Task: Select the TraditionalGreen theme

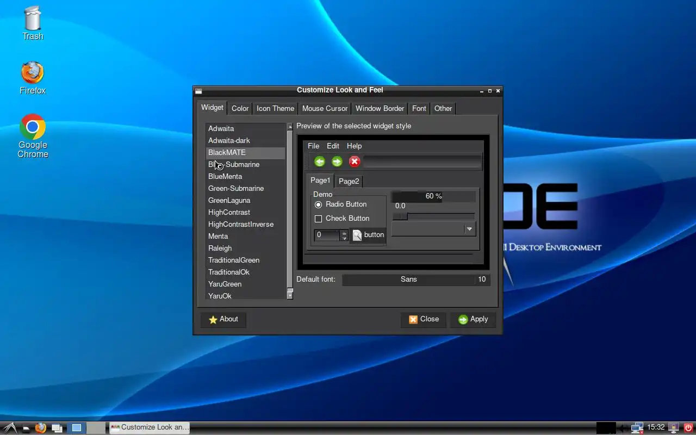Action: coord(245,260)
